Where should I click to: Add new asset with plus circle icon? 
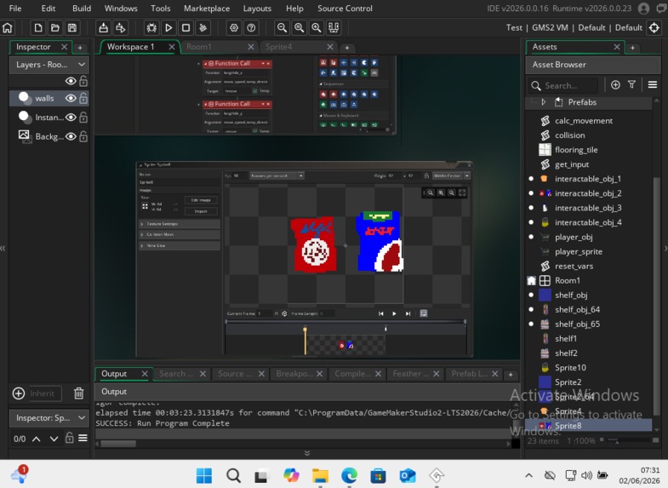click(x=615, y=85)
